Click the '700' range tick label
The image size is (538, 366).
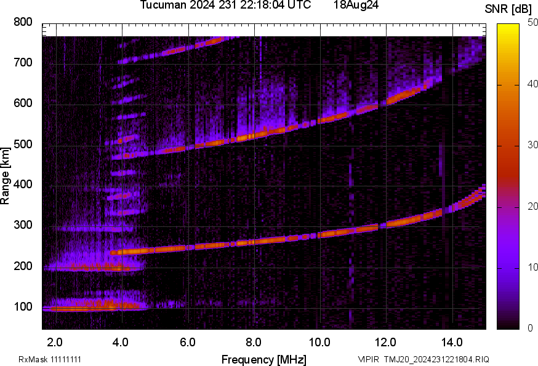coord(23,63)
